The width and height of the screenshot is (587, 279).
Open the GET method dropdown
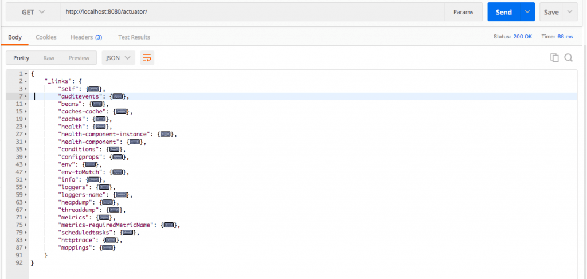click(x=33, y=12)
